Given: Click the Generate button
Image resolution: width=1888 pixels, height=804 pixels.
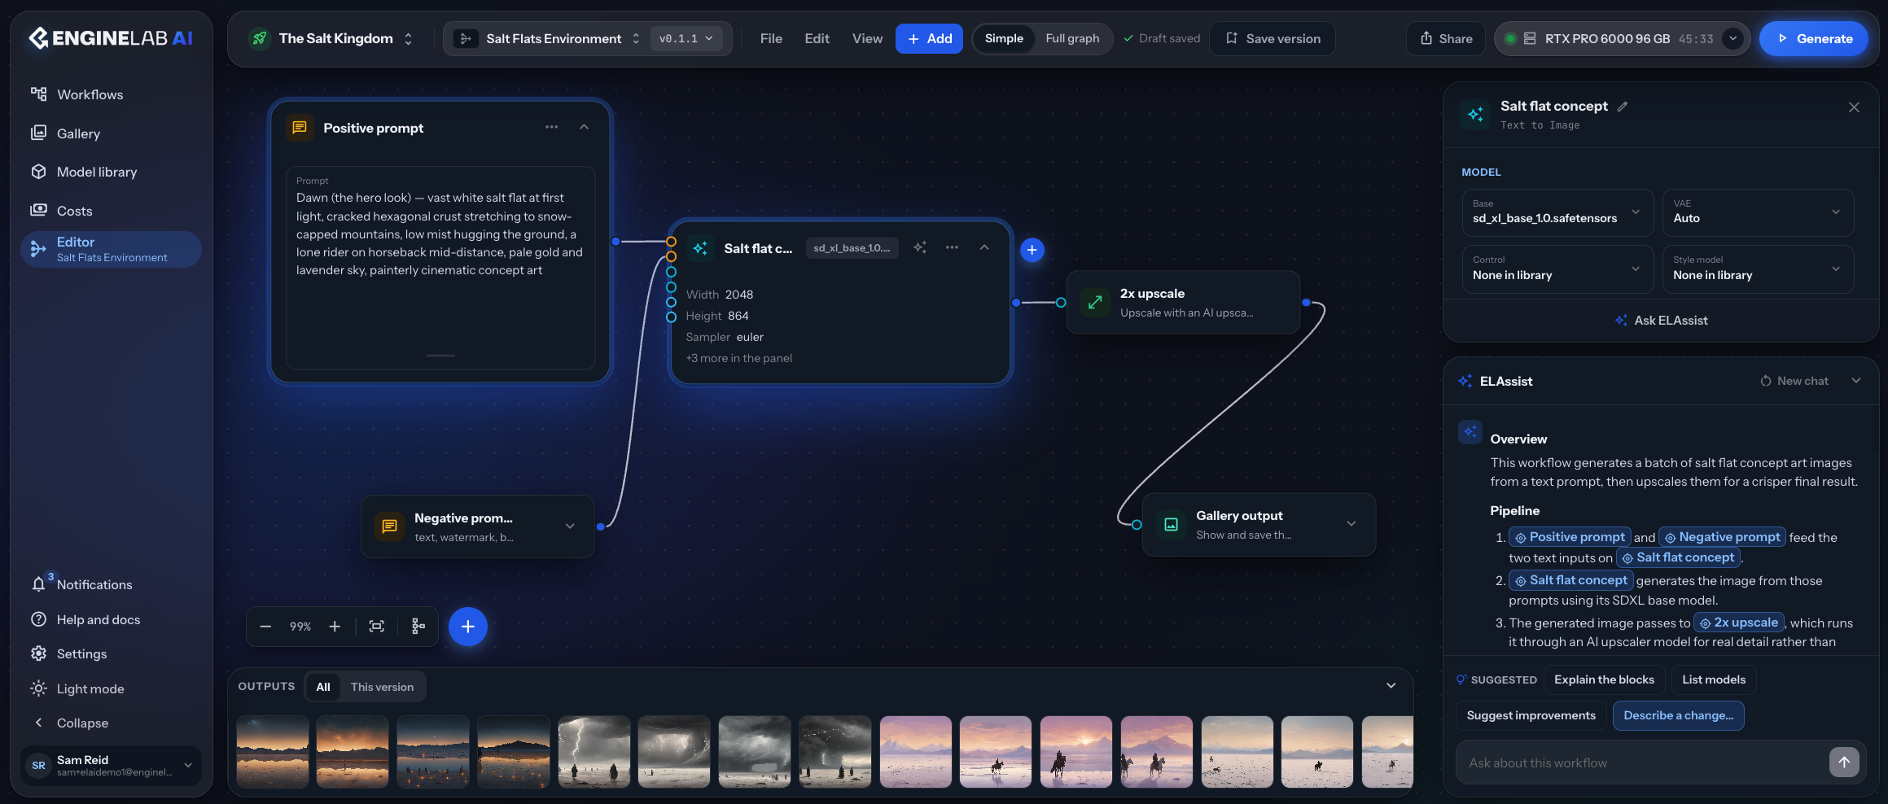Looking at the screenshot, I should point(1814,38).
